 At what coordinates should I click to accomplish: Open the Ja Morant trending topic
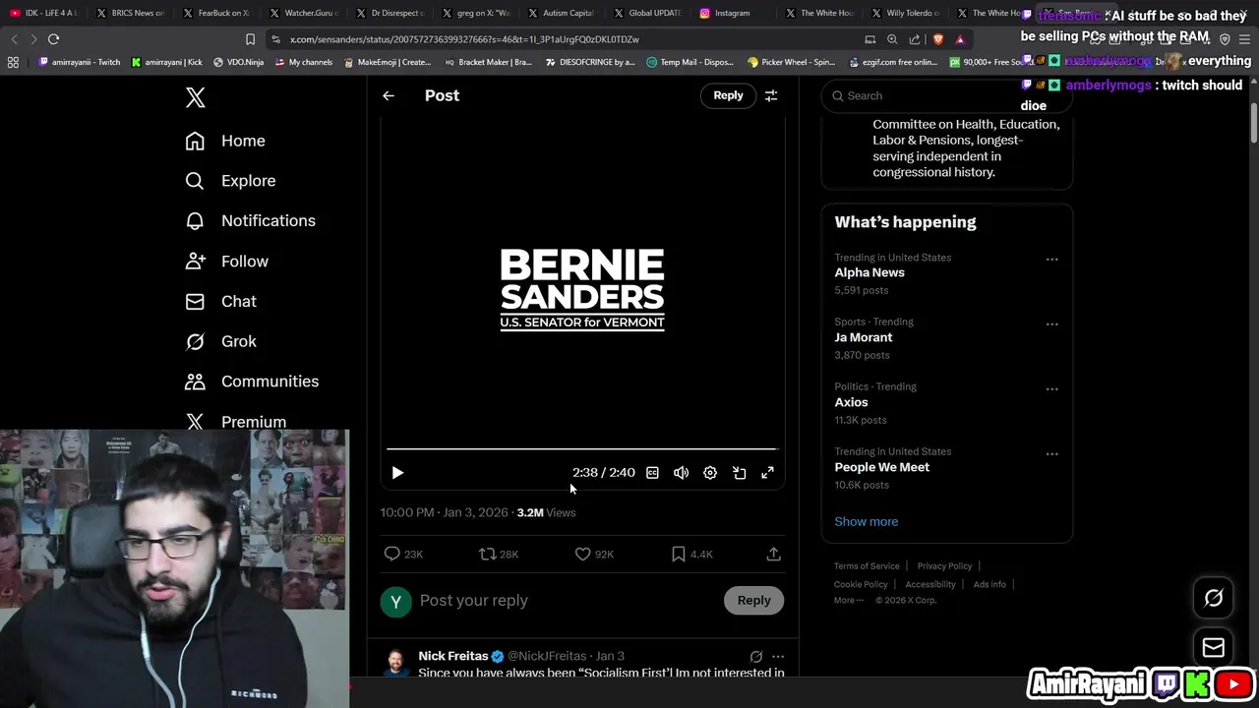click(864, 337)
